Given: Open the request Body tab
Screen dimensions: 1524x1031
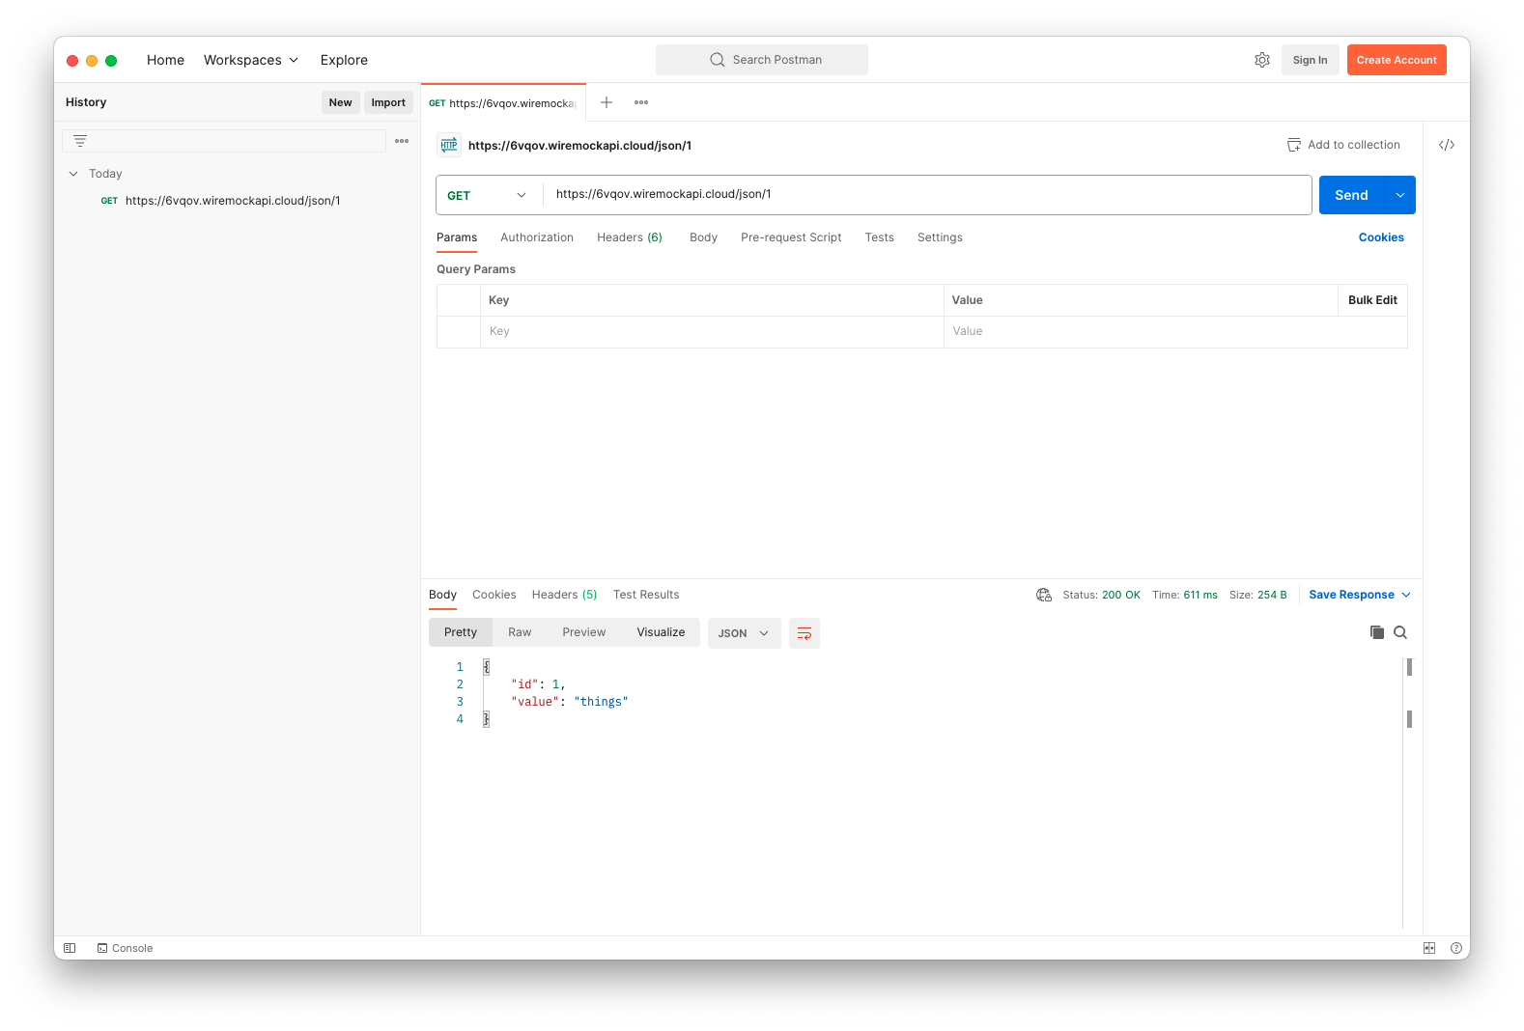Looking at the screenshot, I should tap(703, 237).
